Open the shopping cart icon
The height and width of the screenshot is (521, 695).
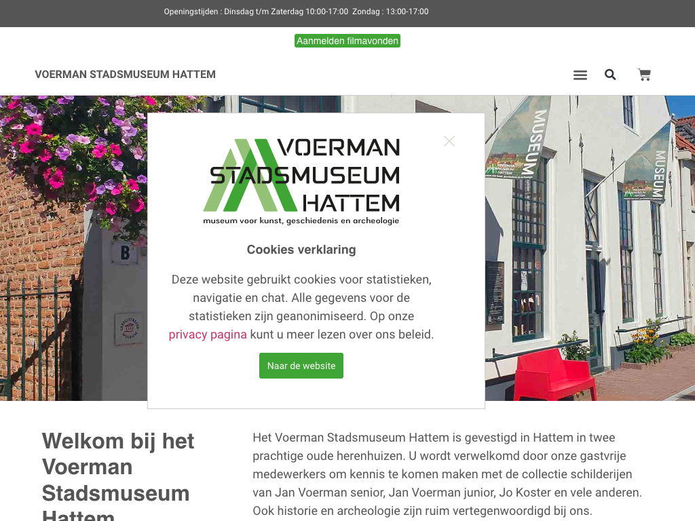point(644,75)
